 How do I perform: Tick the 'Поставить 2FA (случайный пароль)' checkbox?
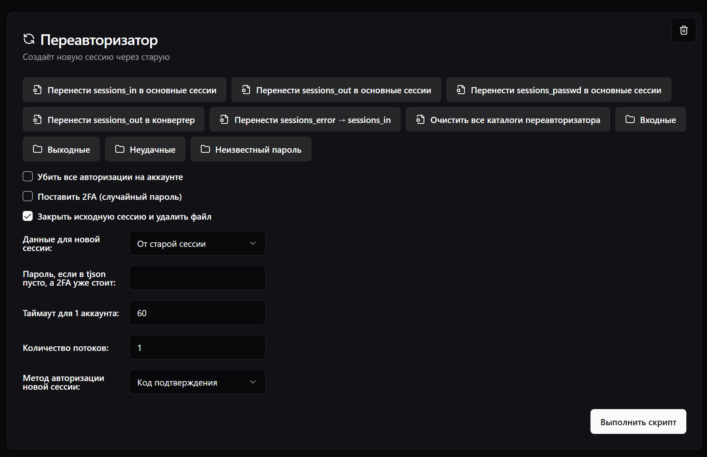tap(28, 197)
